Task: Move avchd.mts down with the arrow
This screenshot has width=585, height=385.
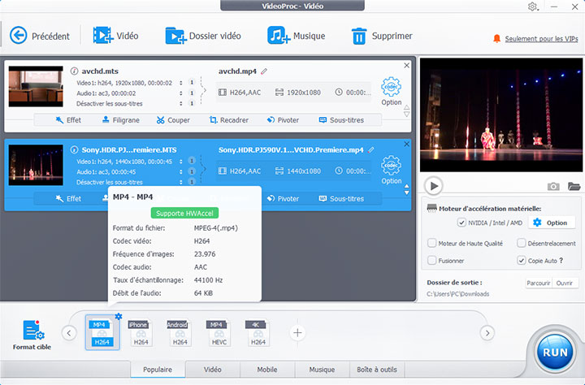Action: [407, 115]
